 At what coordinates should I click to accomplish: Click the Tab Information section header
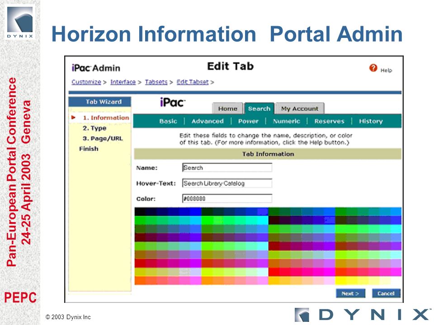pos(268,154)
